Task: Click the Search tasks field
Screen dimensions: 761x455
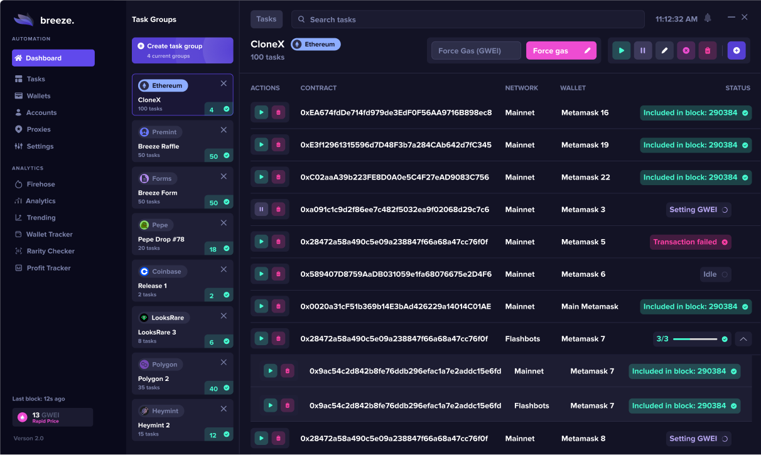Action: (x=468, y=19)
